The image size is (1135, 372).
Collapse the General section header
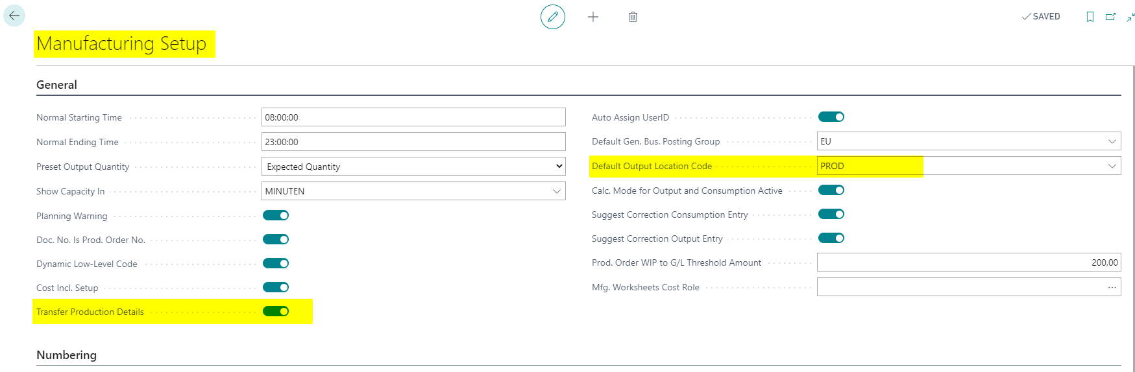pos(56,85)
